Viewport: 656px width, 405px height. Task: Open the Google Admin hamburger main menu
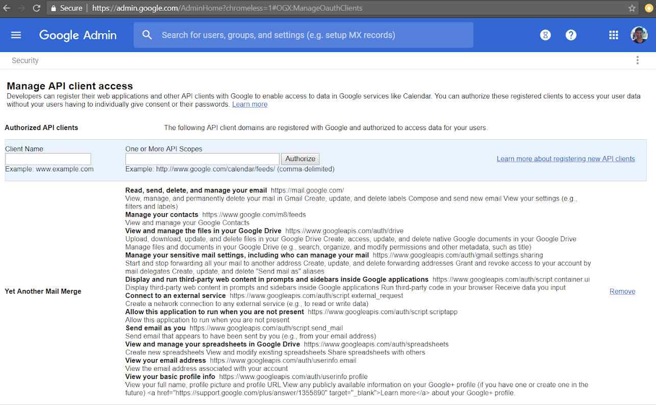[16, 35]
